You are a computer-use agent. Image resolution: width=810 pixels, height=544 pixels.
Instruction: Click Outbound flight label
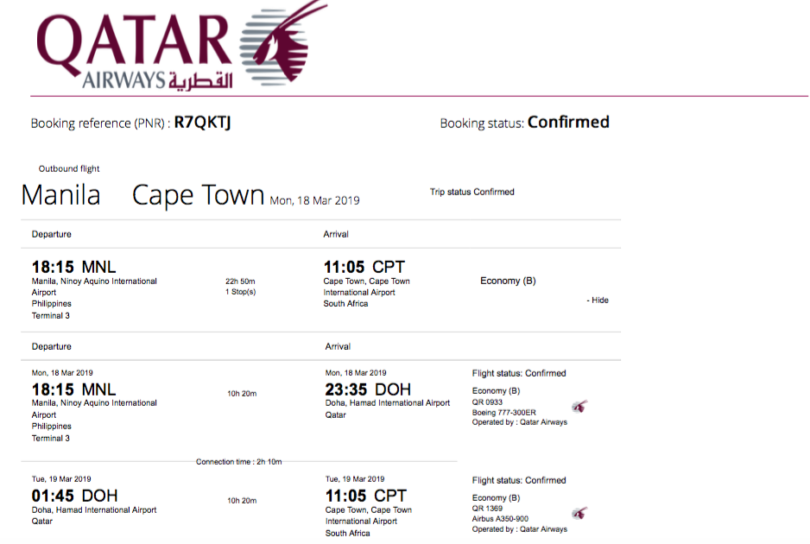tap(69, 168)
